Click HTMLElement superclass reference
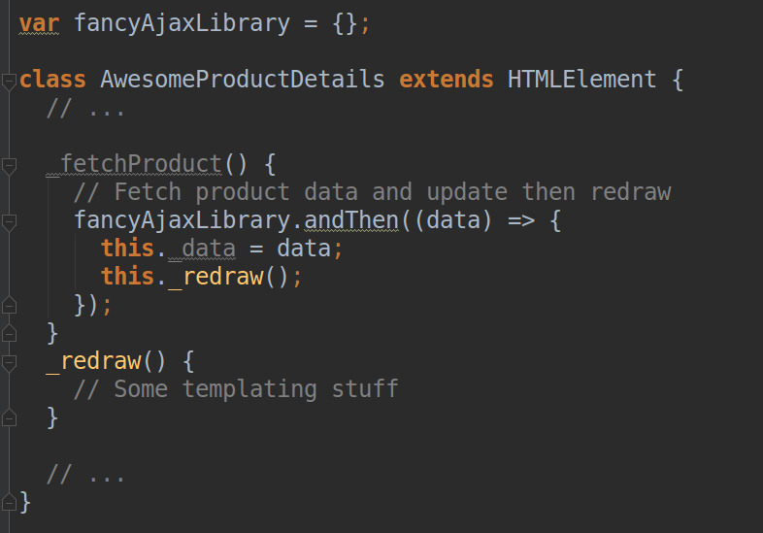Image resolution: width=763 pixels, height=533 pixels. (x=582, y=80)
